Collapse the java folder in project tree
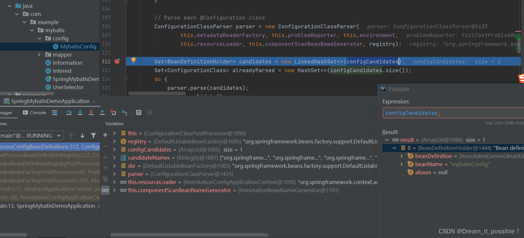524x238 pixels. coord(9,6)
